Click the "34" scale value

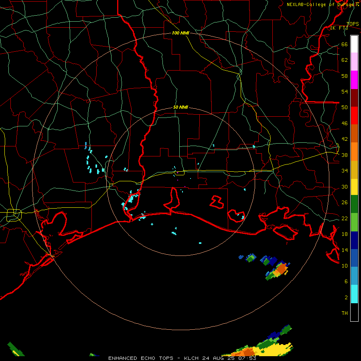click(x=345, y=171)
